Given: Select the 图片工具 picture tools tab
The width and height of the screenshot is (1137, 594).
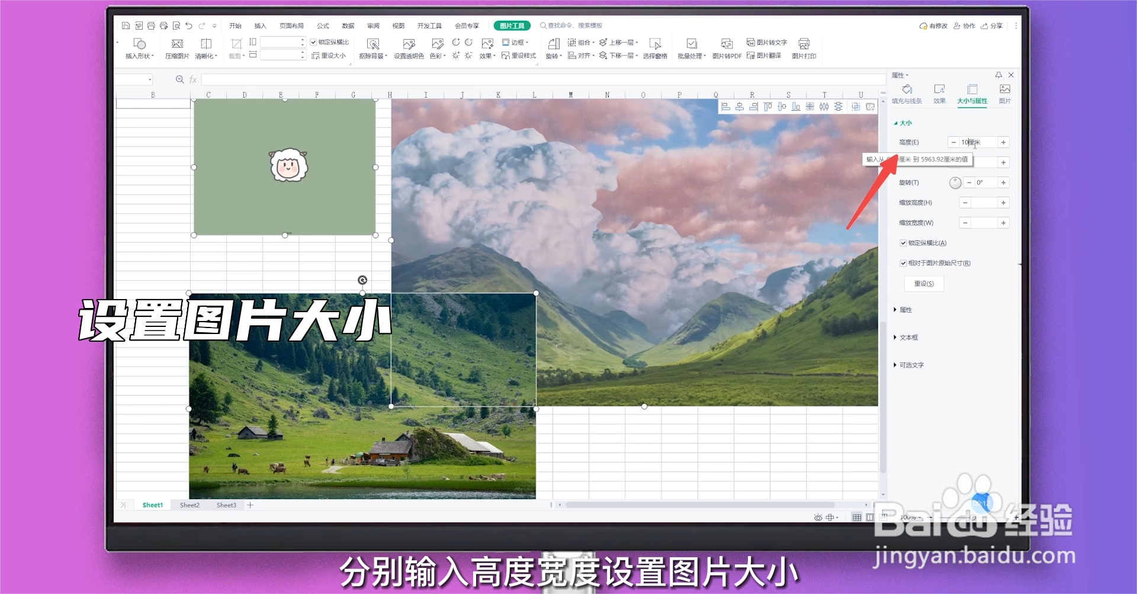Looking at the screenshot, I should pyautogui.click(x=512, y=25).
